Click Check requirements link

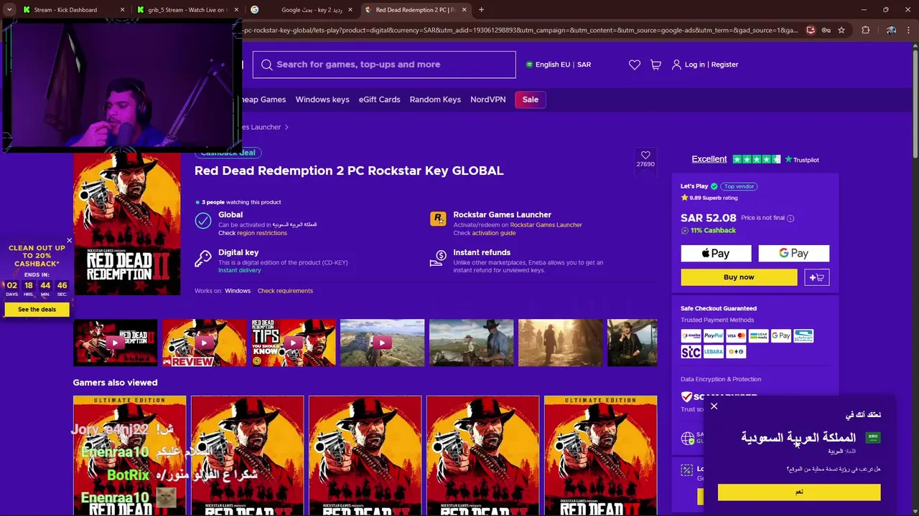coord(285,291)
